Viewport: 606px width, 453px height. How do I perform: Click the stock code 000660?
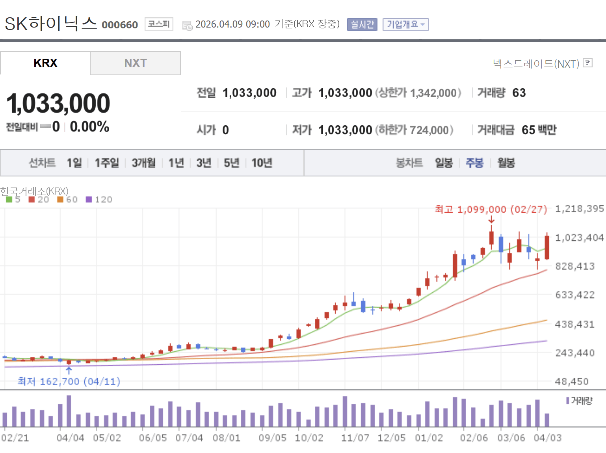click(x=120, y=25)
